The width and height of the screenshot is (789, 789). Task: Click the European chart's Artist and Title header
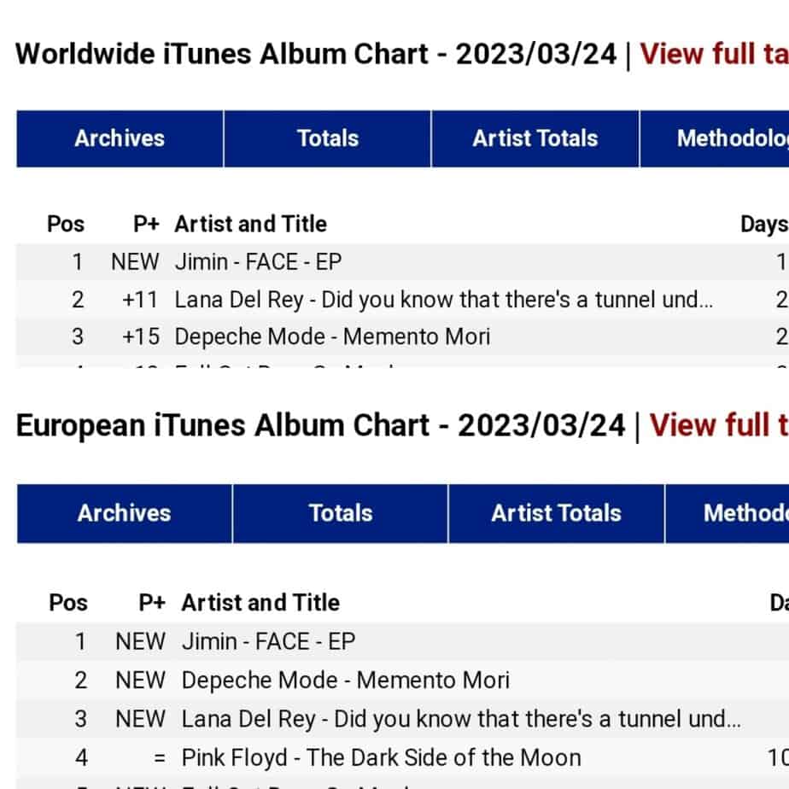[260, 603]
